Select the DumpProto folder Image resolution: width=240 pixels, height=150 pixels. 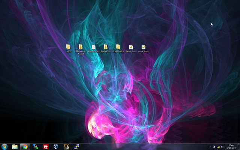pyautogui.click(x=106, y=48)
